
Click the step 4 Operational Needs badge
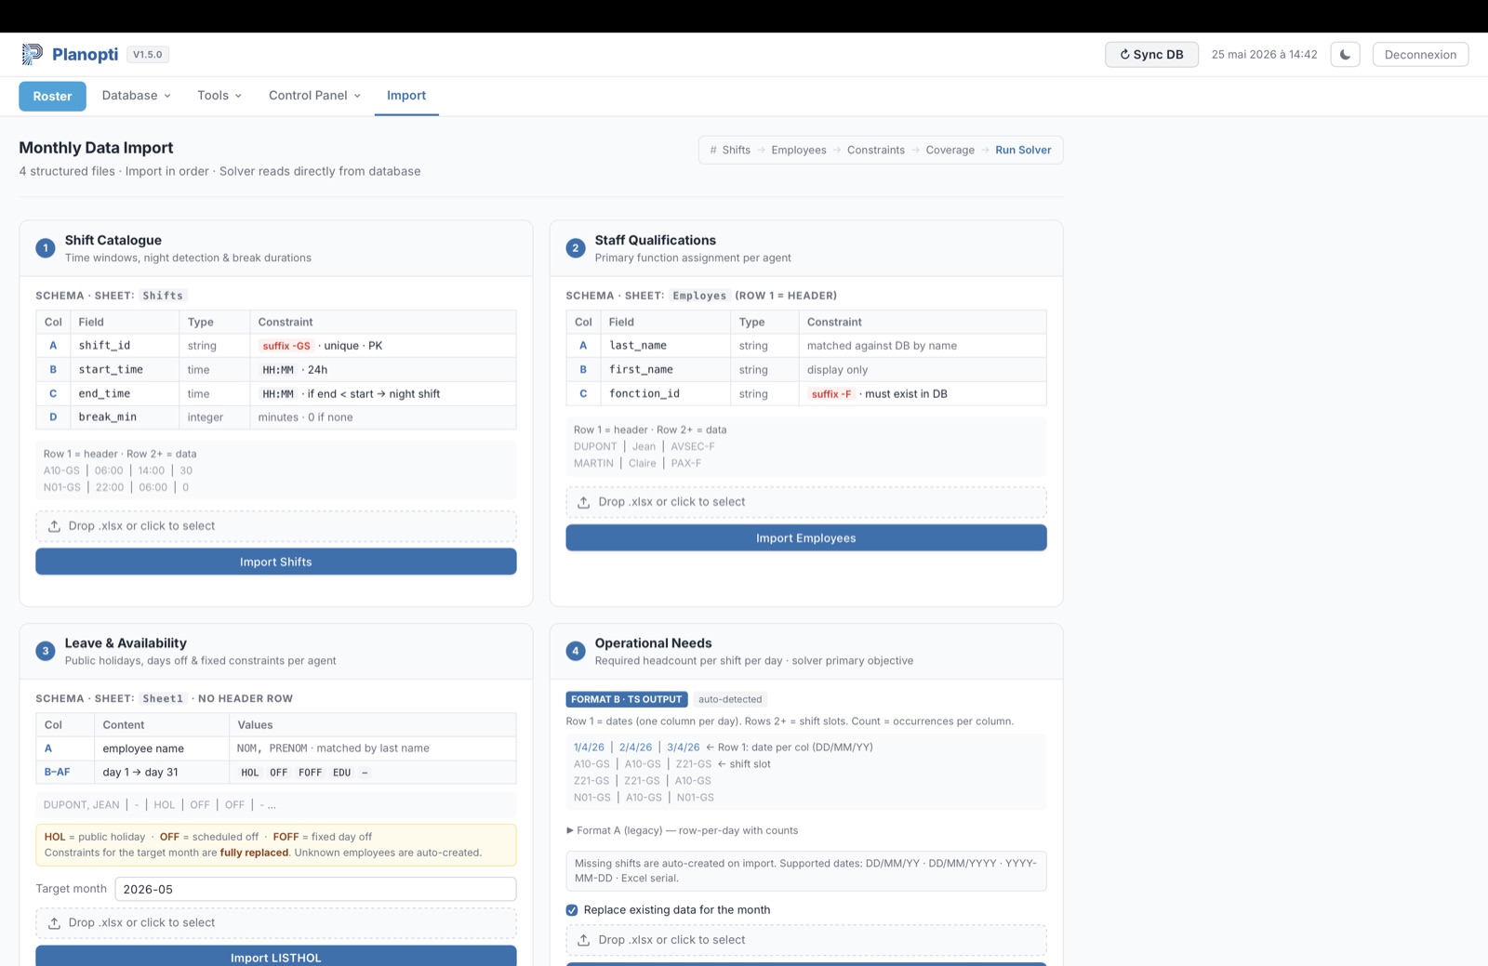pos(576,651)
